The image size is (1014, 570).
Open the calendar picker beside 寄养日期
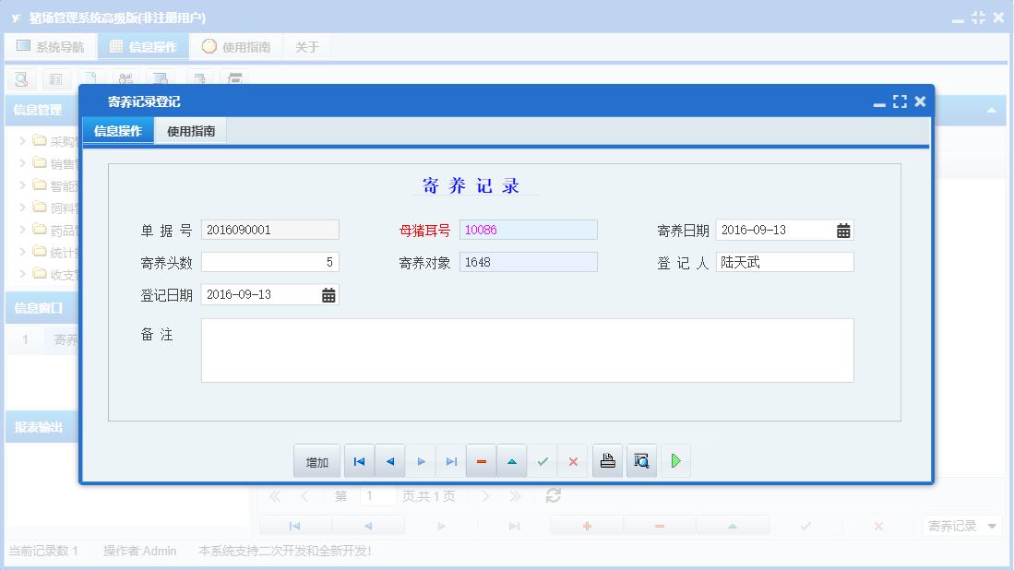click(x=842, y=230)
